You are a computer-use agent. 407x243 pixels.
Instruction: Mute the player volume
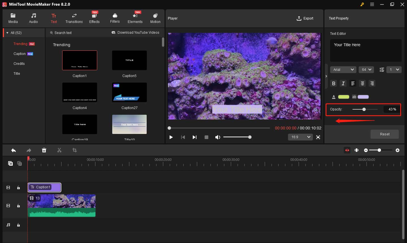tap(217, 137)
